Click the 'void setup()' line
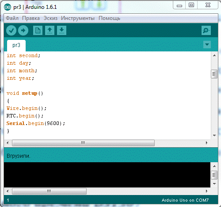This screenshot has width=221, height=207. tap(25, 93)
